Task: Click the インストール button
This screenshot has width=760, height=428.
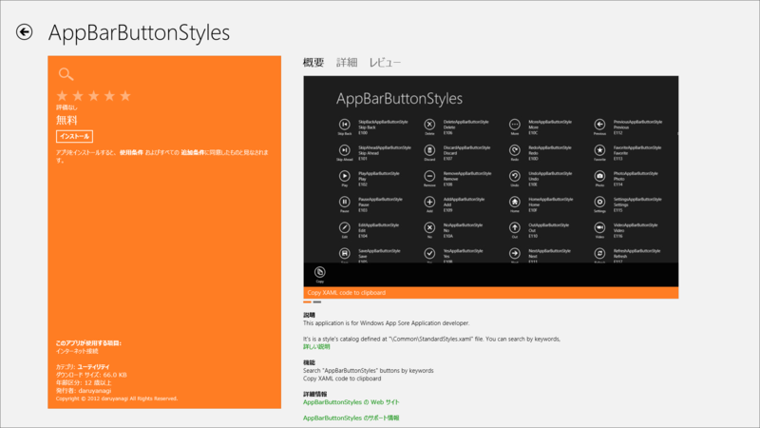Action: pyautogui.click(x=74, y=136)
